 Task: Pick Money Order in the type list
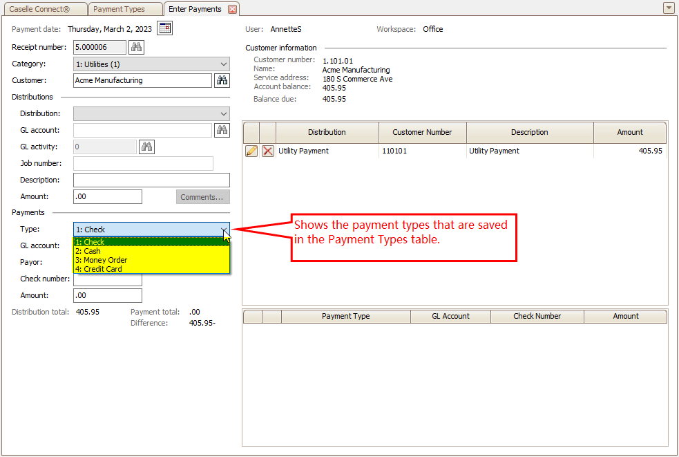pos(102,260)
